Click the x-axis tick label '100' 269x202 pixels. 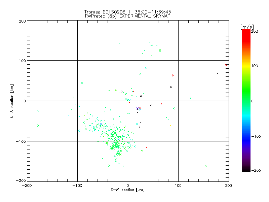click(178, 186)
